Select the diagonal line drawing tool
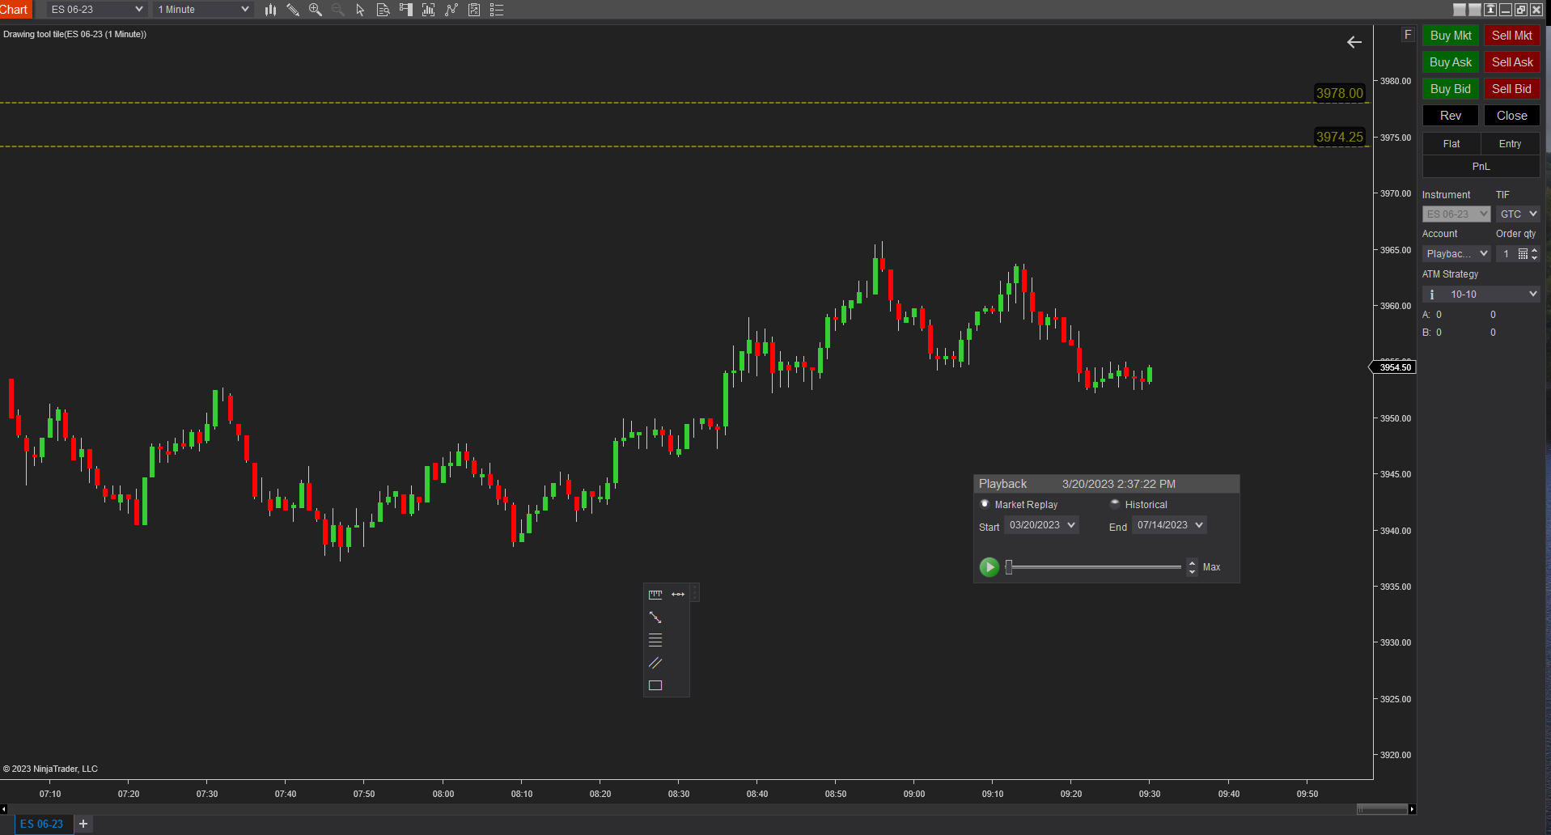 (x=655, y=617)
